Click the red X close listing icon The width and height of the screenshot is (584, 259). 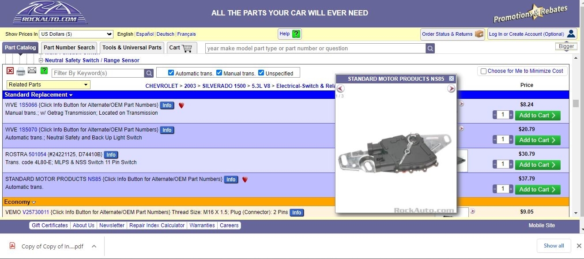pos(10,71)
